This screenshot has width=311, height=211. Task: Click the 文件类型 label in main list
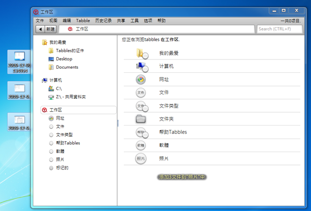(169, 106)
